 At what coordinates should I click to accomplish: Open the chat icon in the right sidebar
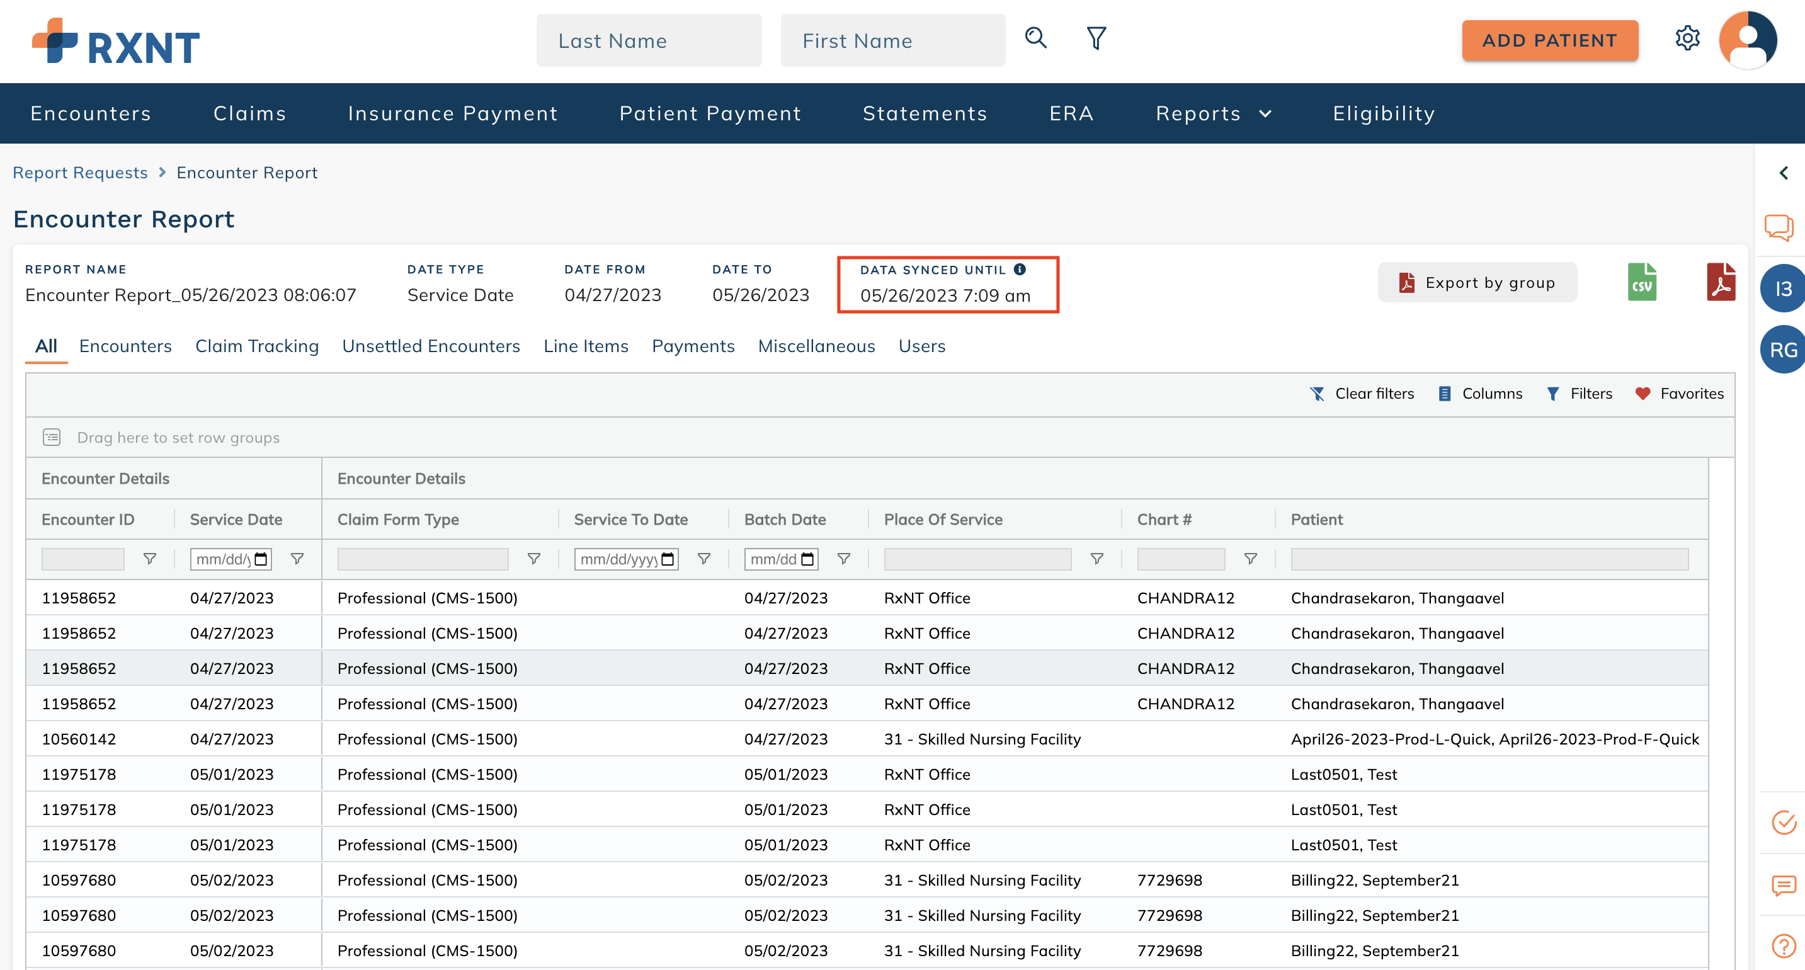tap(1780, 227)
